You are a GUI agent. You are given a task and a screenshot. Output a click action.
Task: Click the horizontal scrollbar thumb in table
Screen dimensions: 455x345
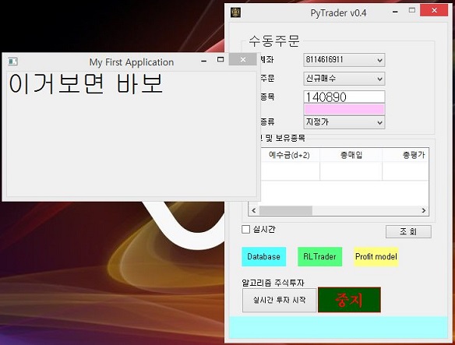pos(286,210)
